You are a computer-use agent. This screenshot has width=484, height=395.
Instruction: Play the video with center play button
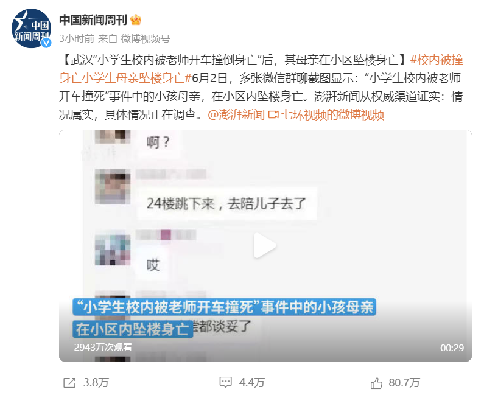(265, 246)
